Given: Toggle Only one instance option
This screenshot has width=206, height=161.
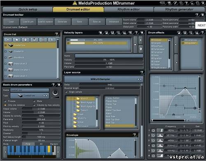Looking at the screenshot, I should tap(5, 105).
